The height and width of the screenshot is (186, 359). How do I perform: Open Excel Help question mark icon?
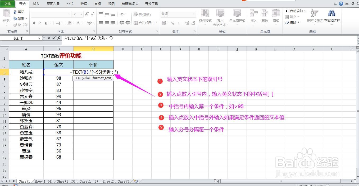click(x=341, y=4)
